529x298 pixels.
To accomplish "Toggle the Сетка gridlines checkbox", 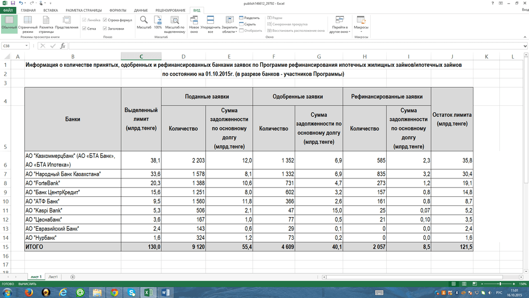I will 84,29.
